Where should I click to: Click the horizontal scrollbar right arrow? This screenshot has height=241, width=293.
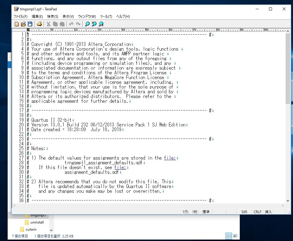283,206
